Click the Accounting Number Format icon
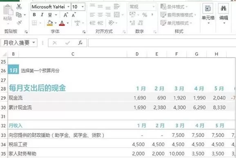This screenshot has height=158, width=236. click(132, 14)
